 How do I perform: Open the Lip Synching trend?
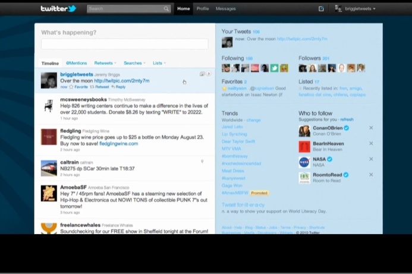[234, 134]
